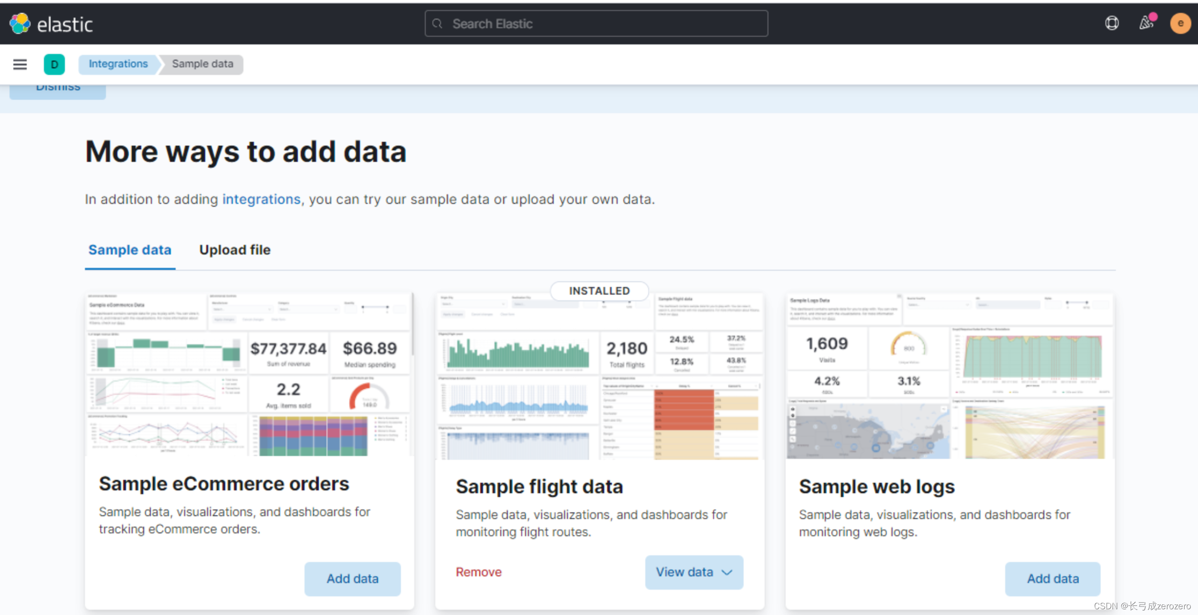This screenshot has height=615, width=1198.
Task: Open the green D space selector
Action: pyautogui.click(x=54, y=64)
